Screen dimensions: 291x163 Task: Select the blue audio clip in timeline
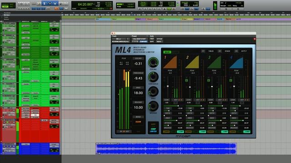166,149
